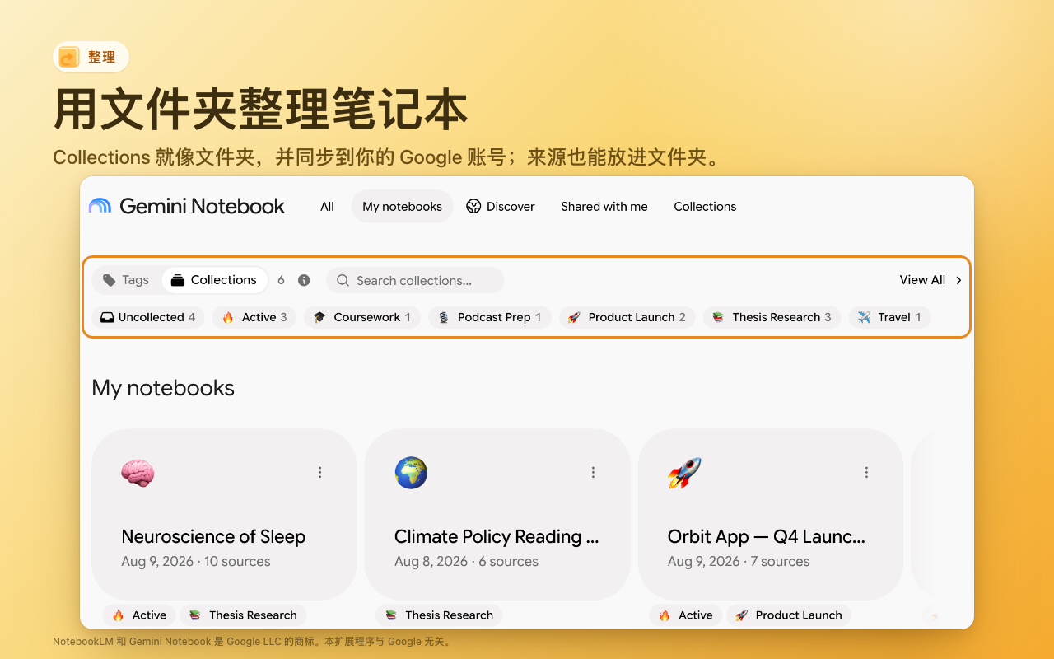Open the Shared with me tab
1054x659 pixels.
pyautogui.click(x=604, y=206)
